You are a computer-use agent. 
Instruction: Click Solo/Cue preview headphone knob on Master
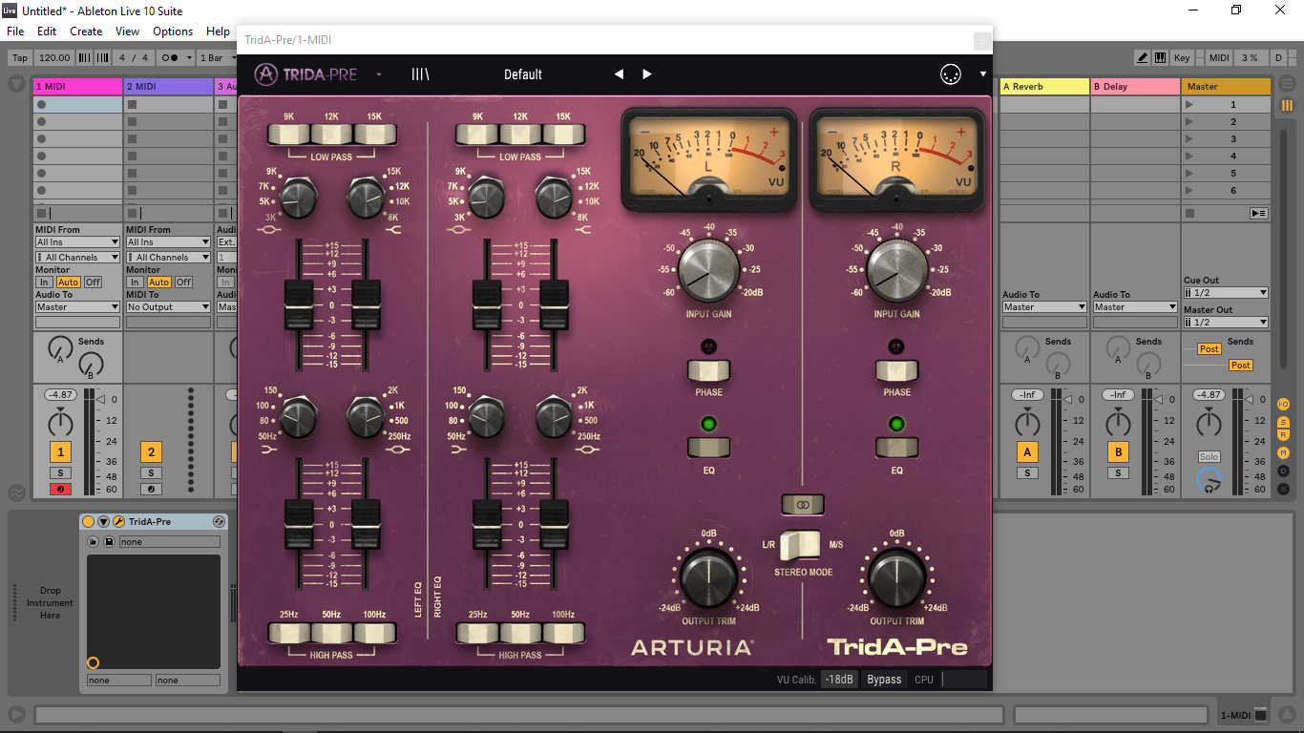pos(1209,481)
